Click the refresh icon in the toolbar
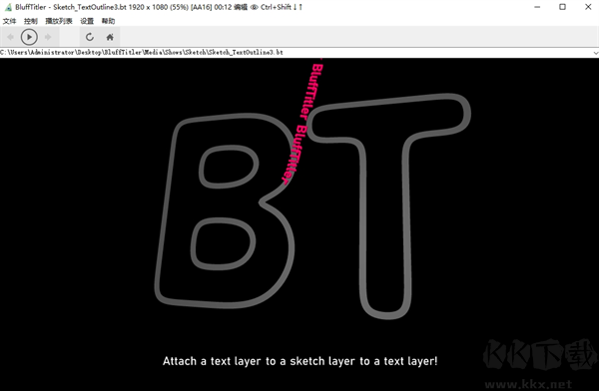 [90, 37]
